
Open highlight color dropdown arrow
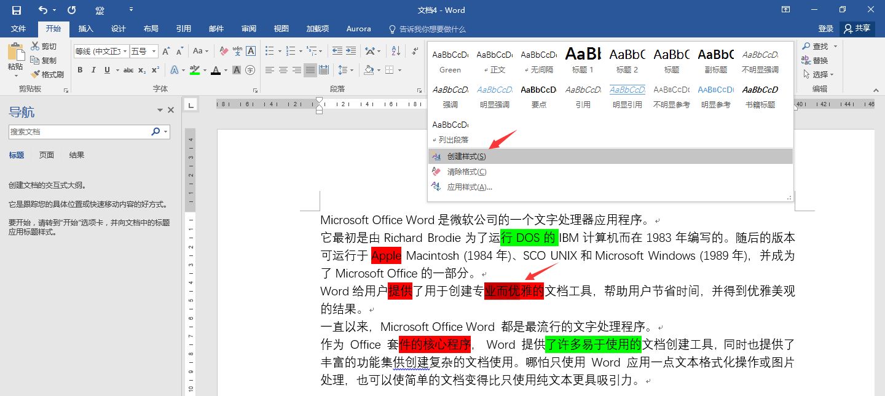pos(204,70)
